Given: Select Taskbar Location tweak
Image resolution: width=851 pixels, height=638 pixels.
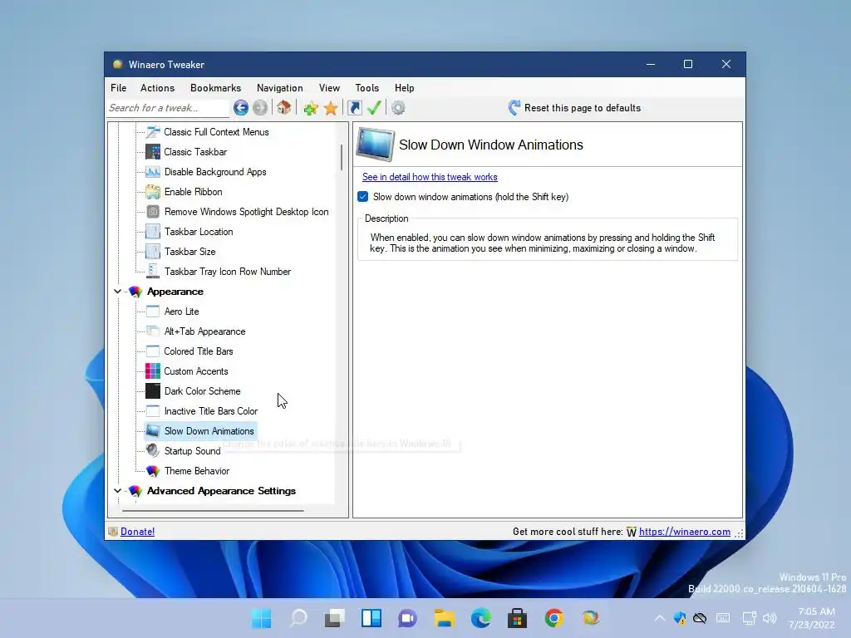Looking at the screenshot, I should tap(199, 232).
